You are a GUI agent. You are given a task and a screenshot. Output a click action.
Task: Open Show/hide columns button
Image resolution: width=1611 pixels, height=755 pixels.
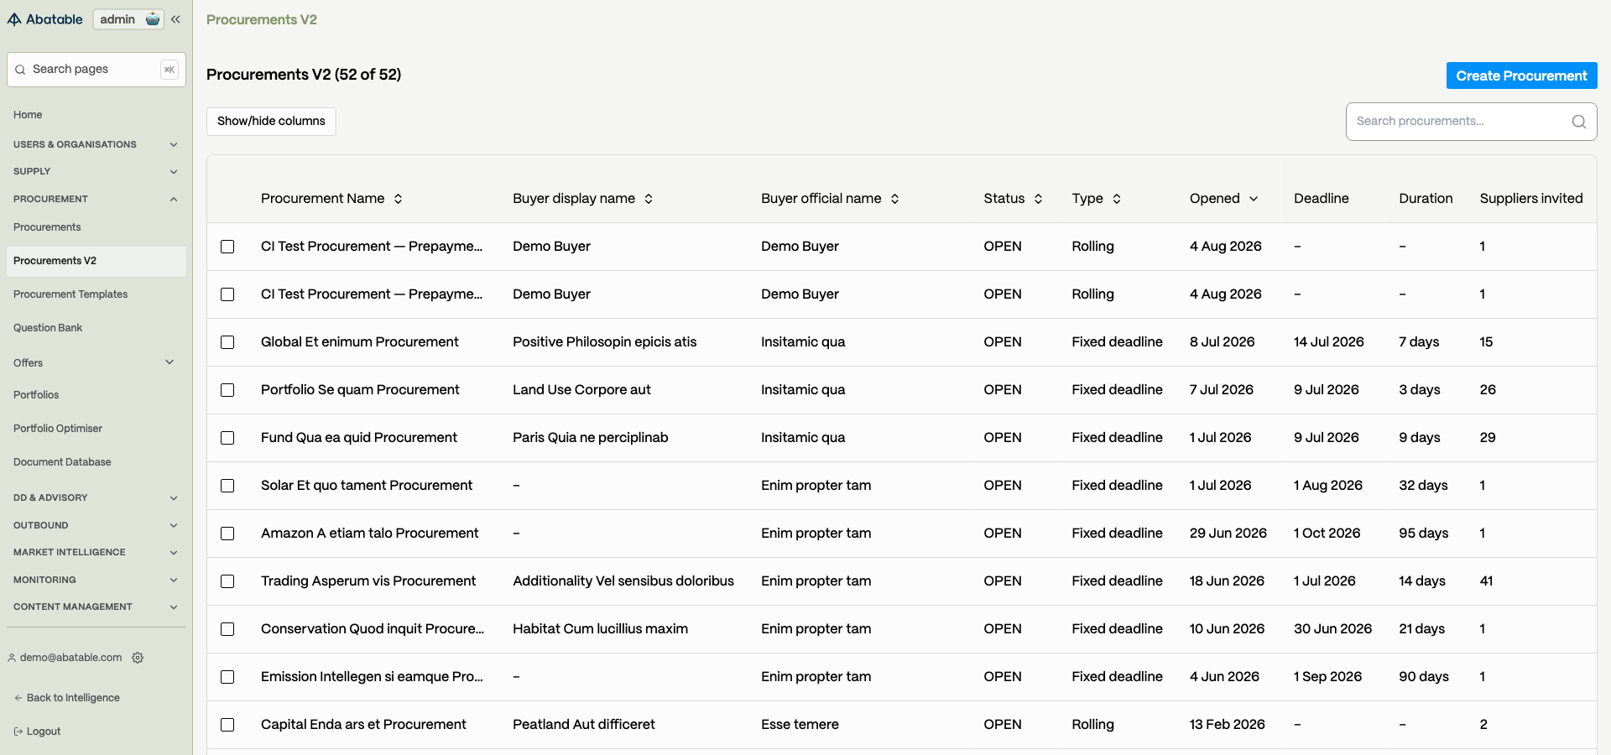coord(271,122)
